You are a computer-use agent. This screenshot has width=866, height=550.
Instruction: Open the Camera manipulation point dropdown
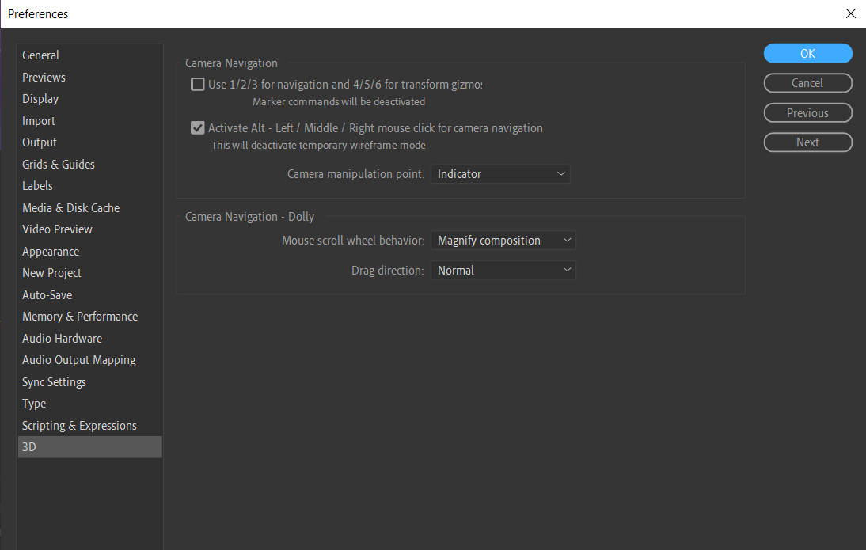[x=500, y=173]
